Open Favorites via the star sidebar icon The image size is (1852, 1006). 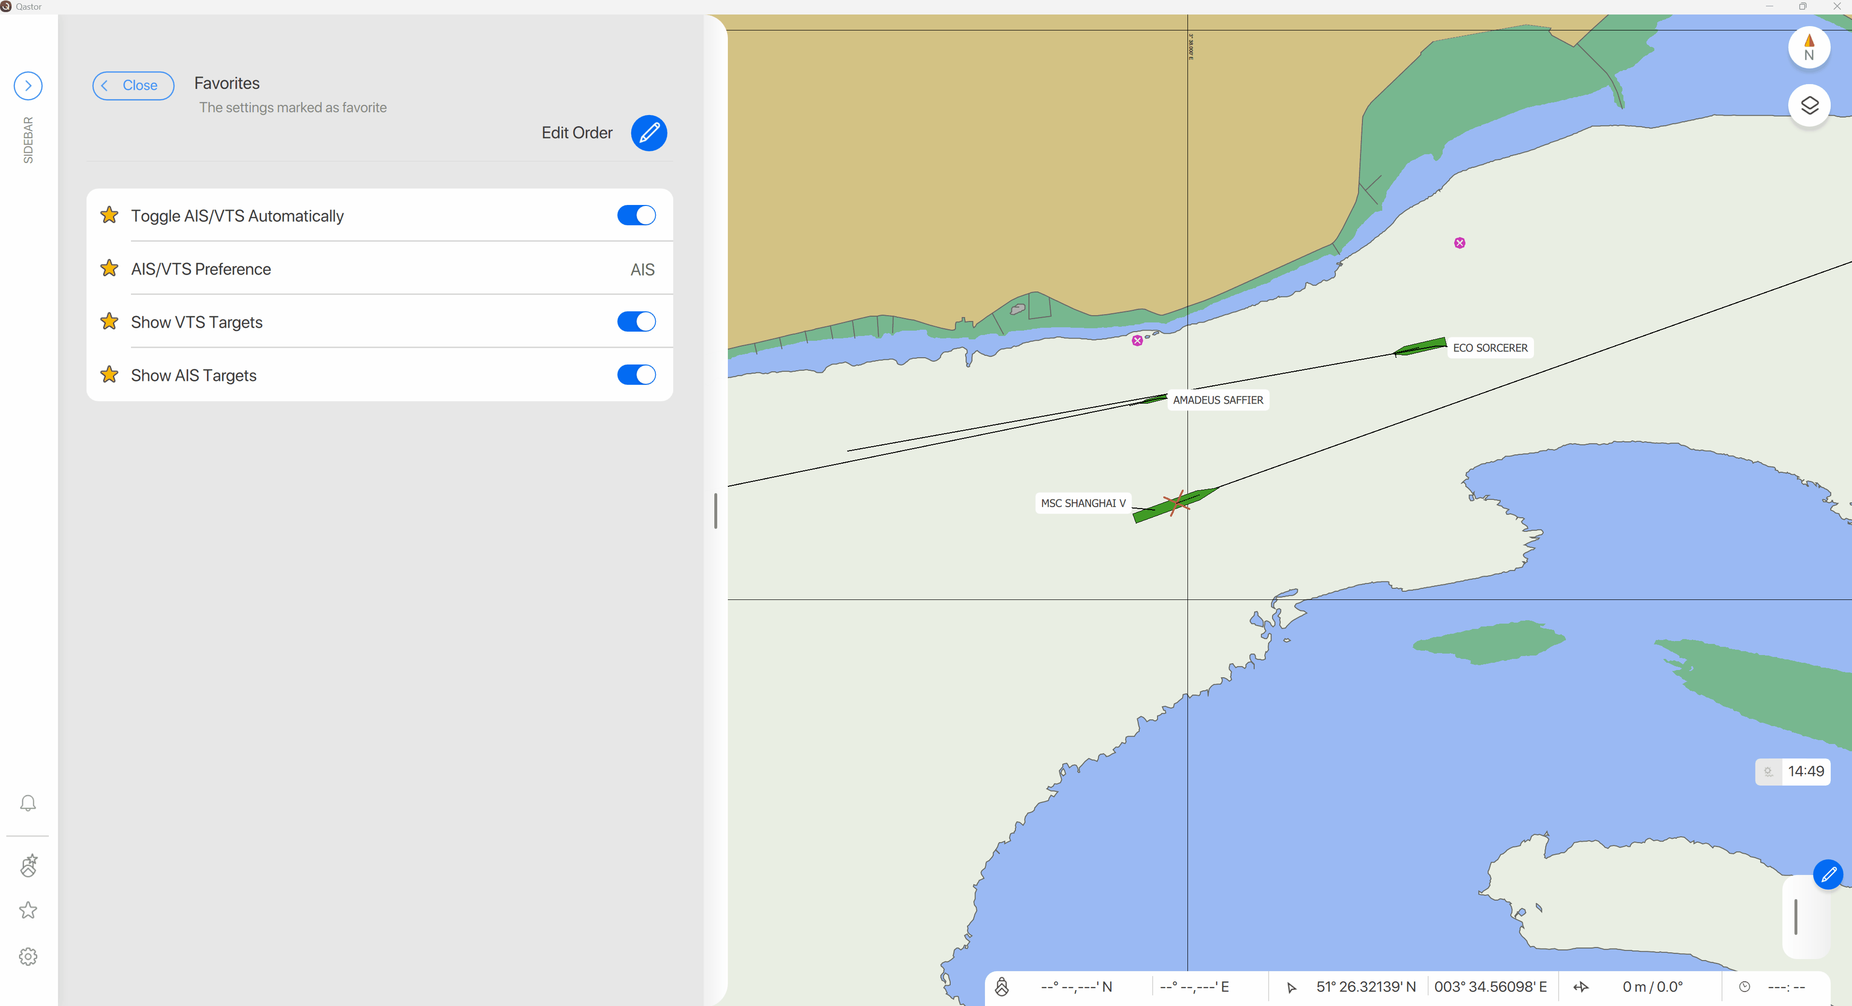tap(28, 910)
